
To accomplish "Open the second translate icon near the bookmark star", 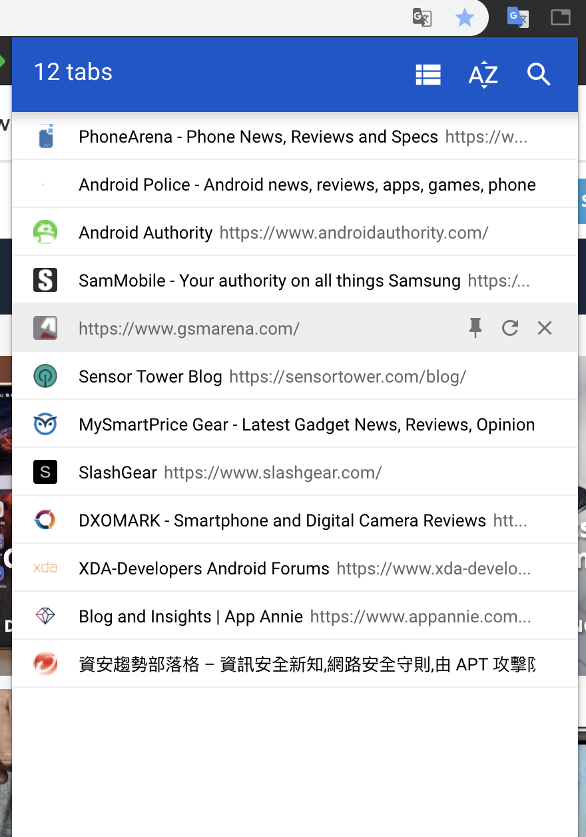I will [x=517, y=18].
